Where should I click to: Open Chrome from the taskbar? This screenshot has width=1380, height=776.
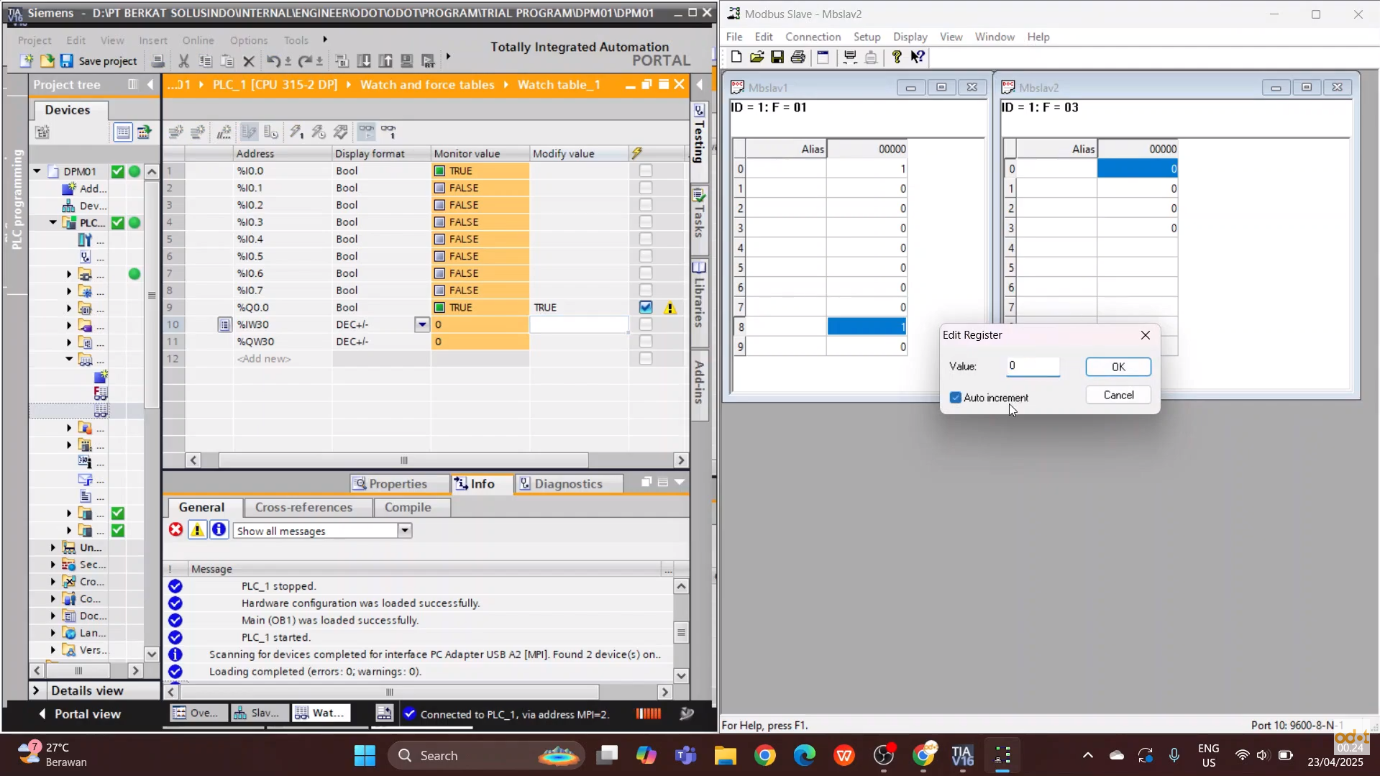764,756
